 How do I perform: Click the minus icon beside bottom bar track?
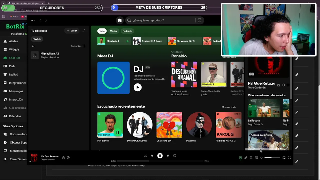(63, 158)
